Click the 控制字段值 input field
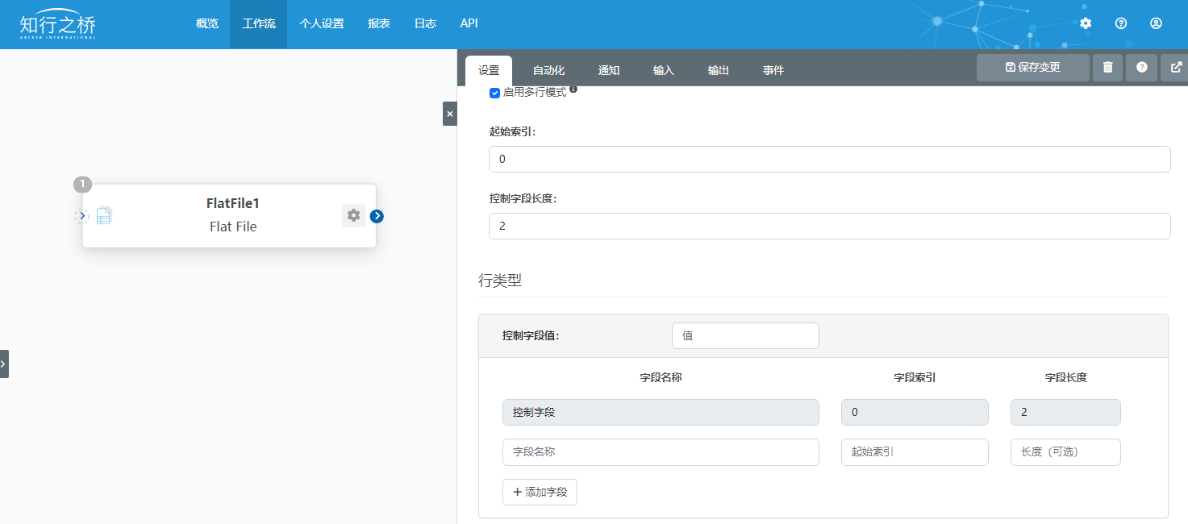The height and width of the screenshot is (524, 1188). [744, 336]
